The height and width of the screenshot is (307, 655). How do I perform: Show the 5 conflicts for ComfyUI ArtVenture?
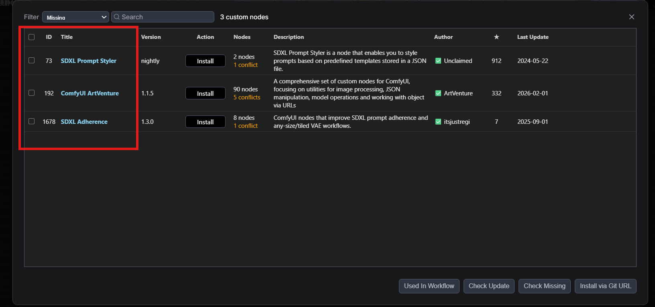tap(247, 97)
